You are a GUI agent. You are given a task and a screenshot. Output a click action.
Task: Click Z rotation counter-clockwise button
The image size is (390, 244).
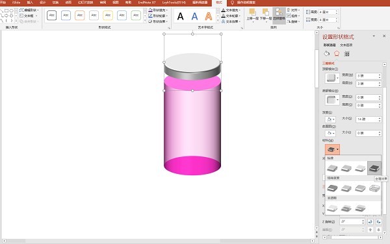pos(370,222)
